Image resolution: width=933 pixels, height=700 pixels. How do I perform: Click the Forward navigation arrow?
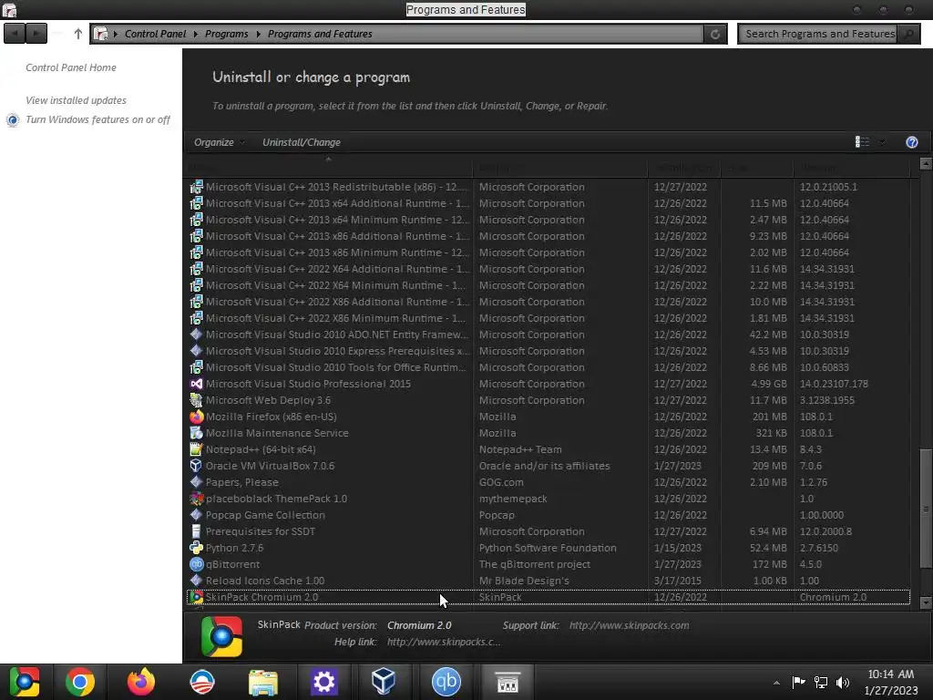pyautogui.click(x=36, y=34)
